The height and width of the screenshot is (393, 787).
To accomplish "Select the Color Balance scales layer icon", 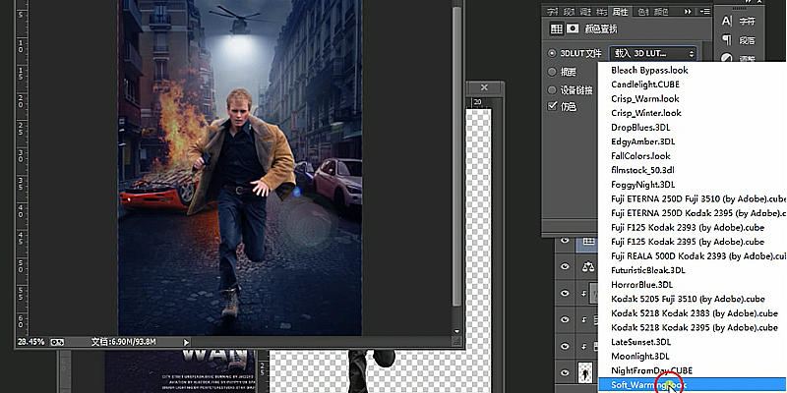I will click(587, 267).
